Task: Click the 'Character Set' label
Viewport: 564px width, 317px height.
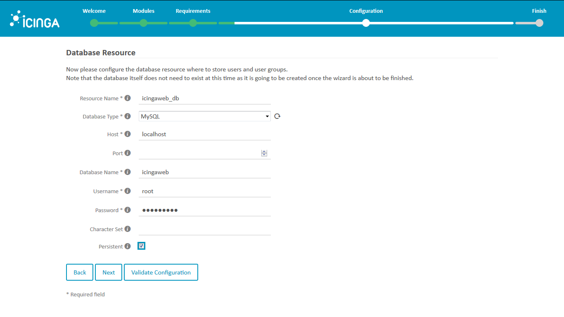Action: click(106, 229)
